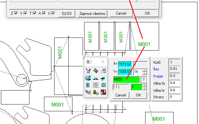Click the dashed selection rectangle icon

point(104,71)
